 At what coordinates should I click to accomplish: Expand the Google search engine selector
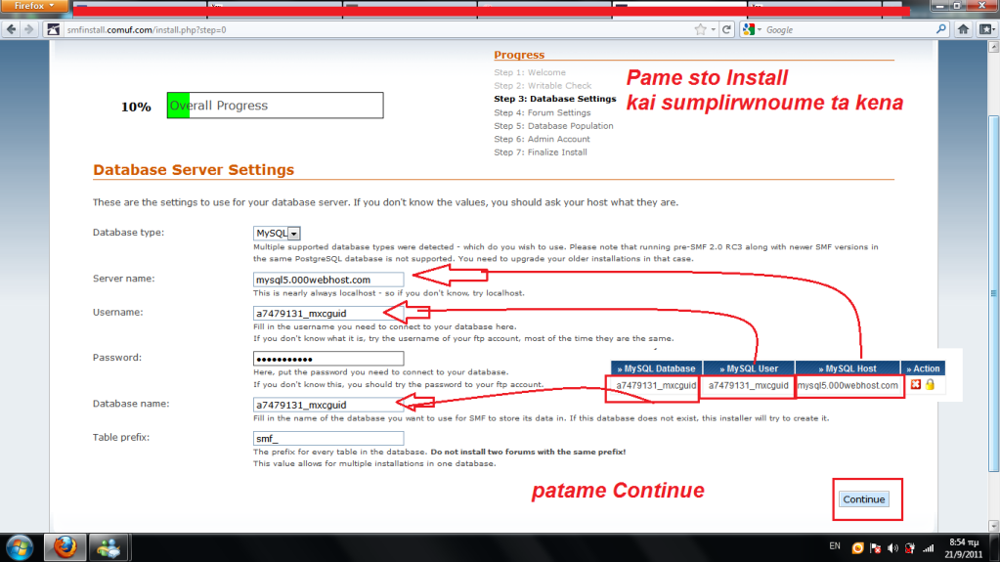(752, 29)
